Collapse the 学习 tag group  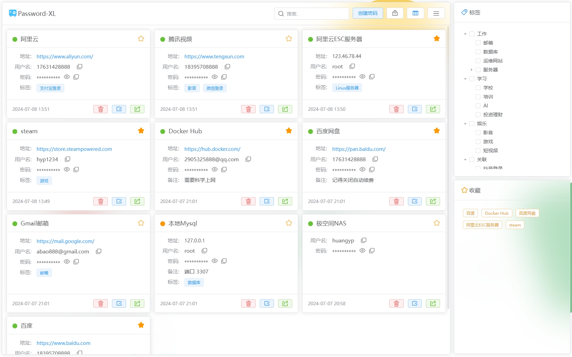(x=465, y=79)
